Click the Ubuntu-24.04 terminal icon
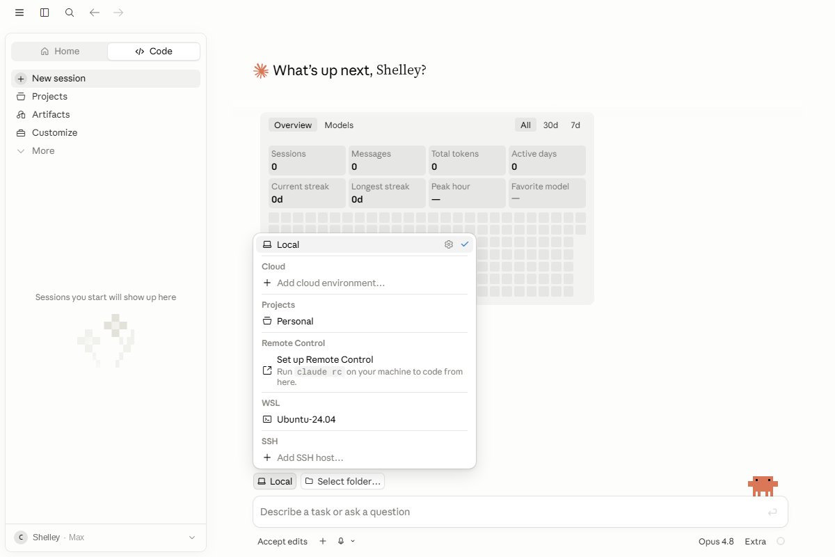The height and width of the screenshot is (557, 835). 267,420
